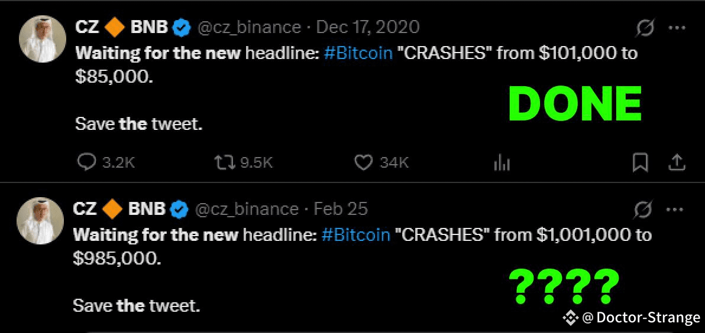Click @cz_binance handle on second tweet

[x=247, y=209]
